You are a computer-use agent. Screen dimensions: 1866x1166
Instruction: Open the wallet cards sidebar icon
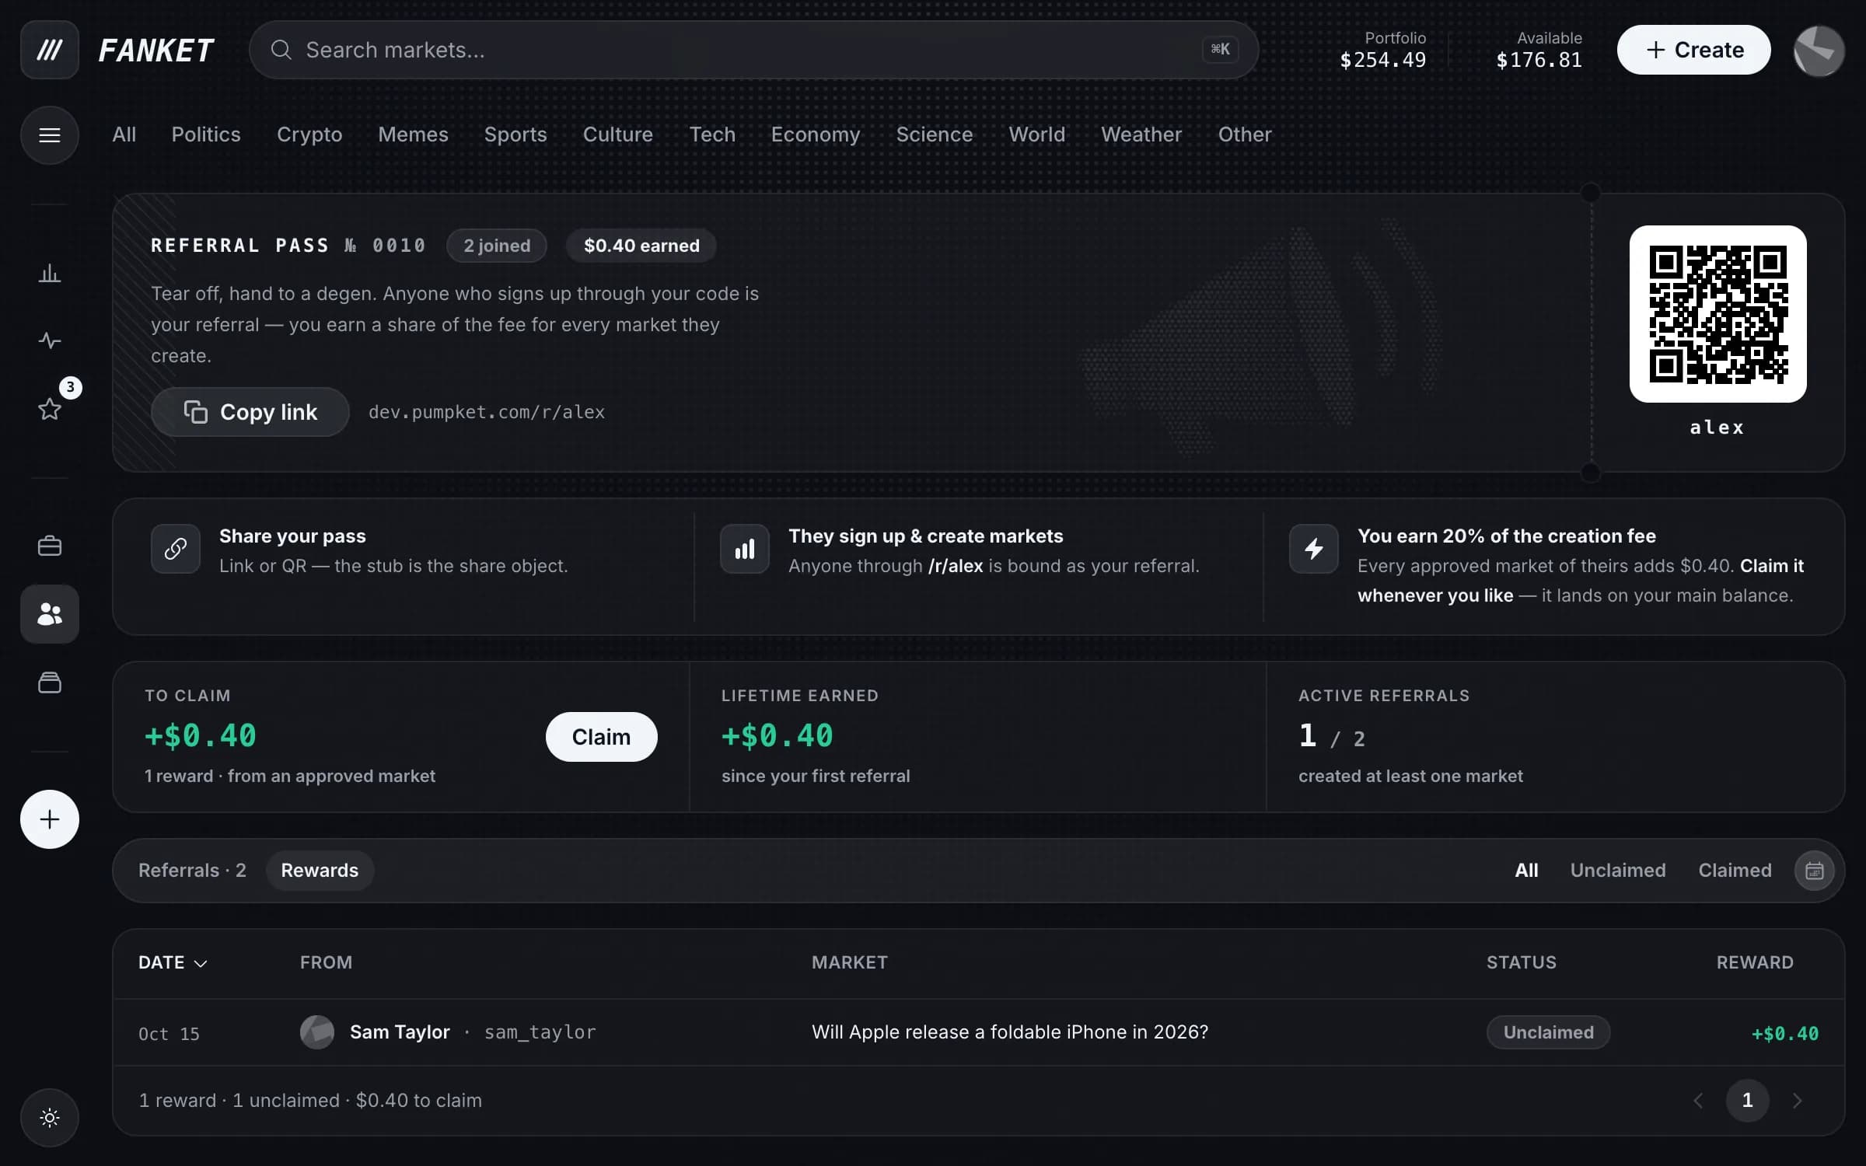pyautogui.click(x=50, y=682)
